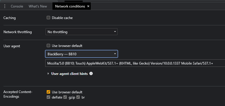
Task: Close the Network conditions tab
Action: pyautogui.click(x=88, y=6)
